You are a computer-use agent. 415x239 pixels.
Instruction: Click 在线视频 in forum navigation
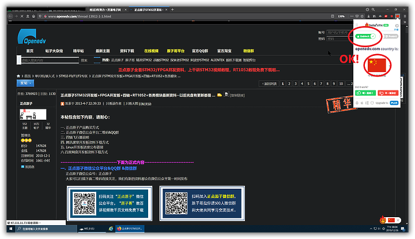[x=152, y=51]
